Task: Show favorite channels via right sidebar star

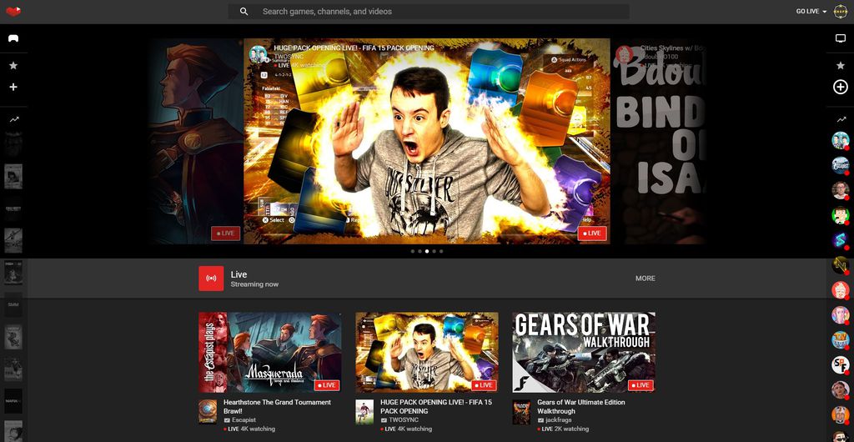Action: (841, 65)
